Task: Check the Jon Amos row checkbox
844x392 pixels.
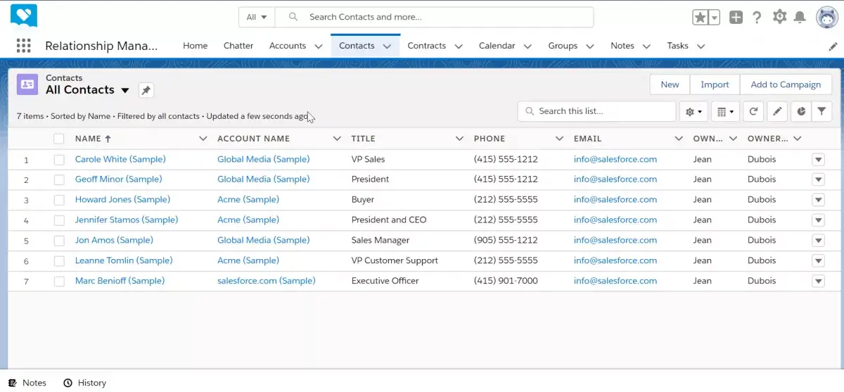Action: [59, 241]
